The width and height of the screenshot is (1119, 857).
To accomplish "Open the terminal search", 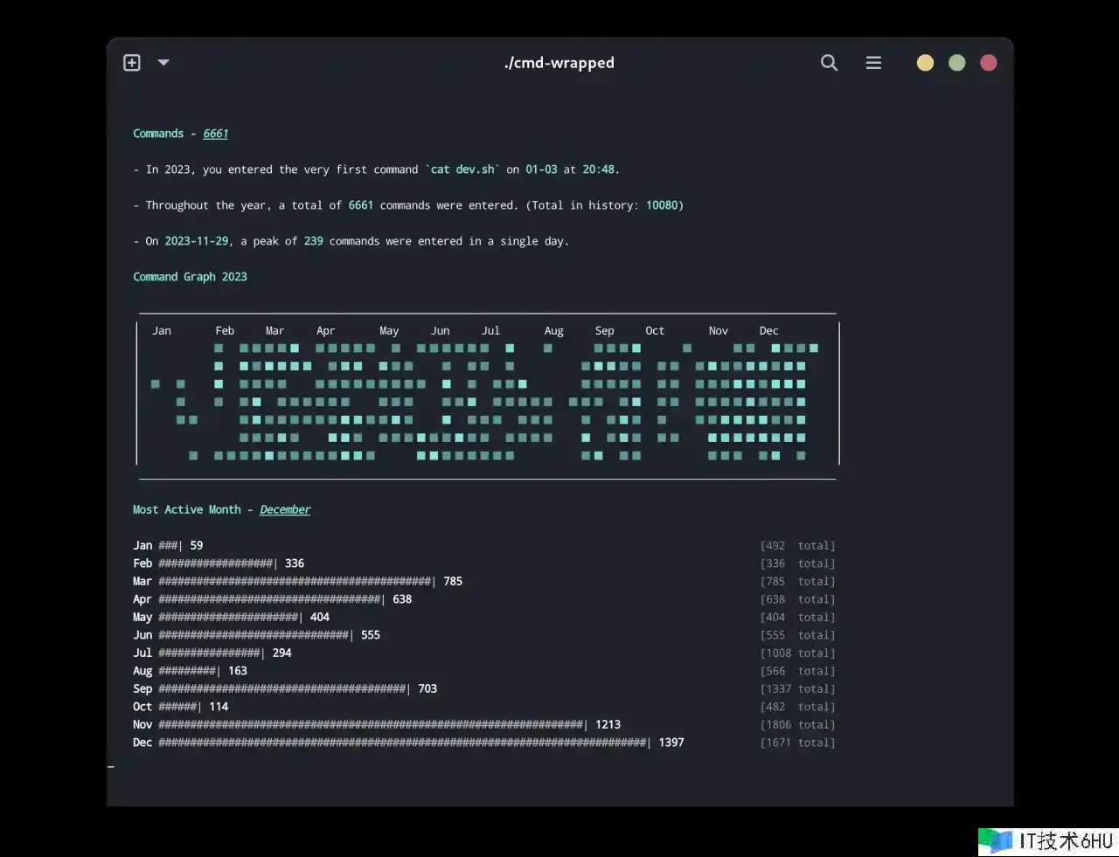I will pyautogui.click(x=829, y=63).
